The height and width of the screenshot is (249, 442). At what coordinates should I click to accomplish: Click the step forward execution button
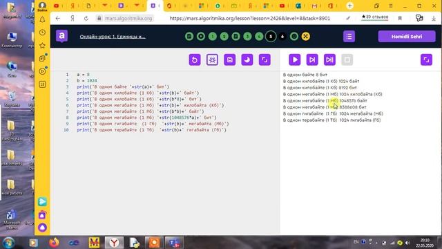click(x=312, y=60)
